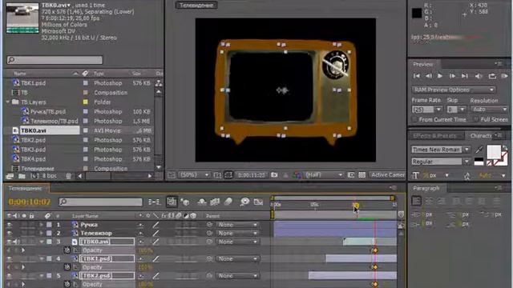Toggle mask and shape path visibility
The height and width of the screenshot is (288, 513).
228,175
